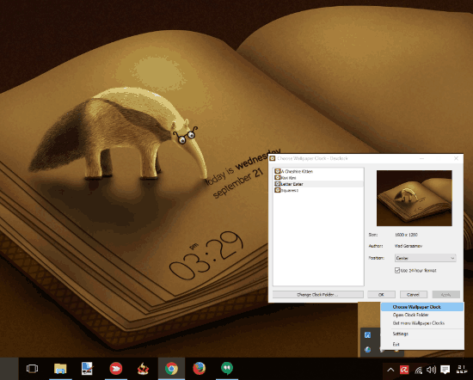Toggle the Use 24 hour format checkbox
This screenshot has height=380, width=473.
click(x=397, y=271)
